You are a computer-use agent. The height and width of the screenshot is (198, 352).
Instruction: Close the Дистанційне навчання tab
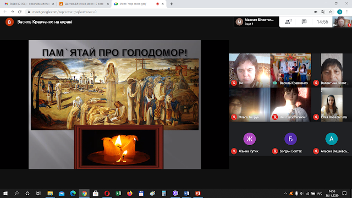pyautogui.click(x=108, y=4)
